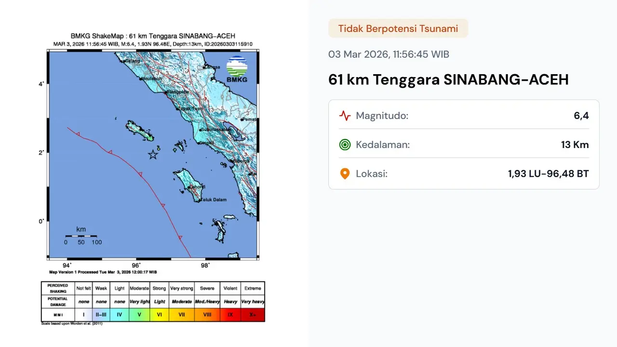The image size is (617, 347).
Task: Click the 'Magnitudo:' label
Action: pos(382,116)
